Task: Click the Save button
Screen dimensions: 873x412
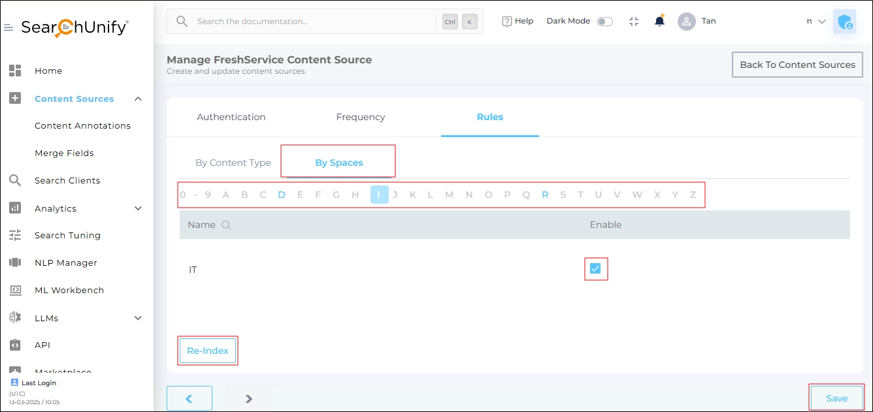Action: (x=836, y=398)
